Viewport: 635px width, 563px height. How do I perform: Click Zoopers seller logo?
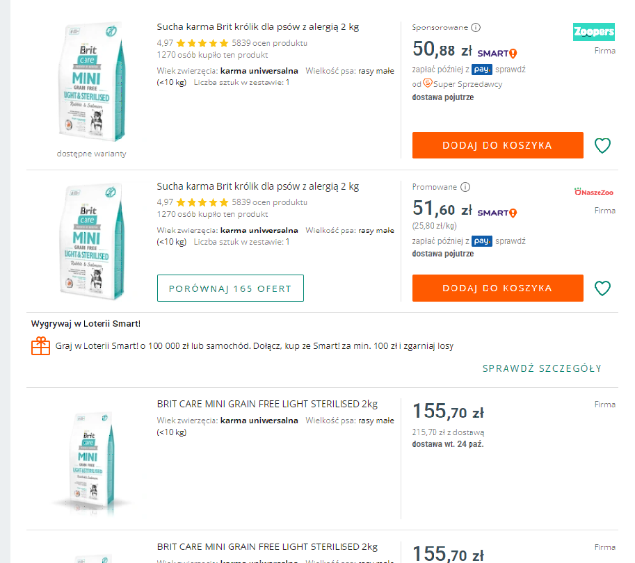(593, 32)
